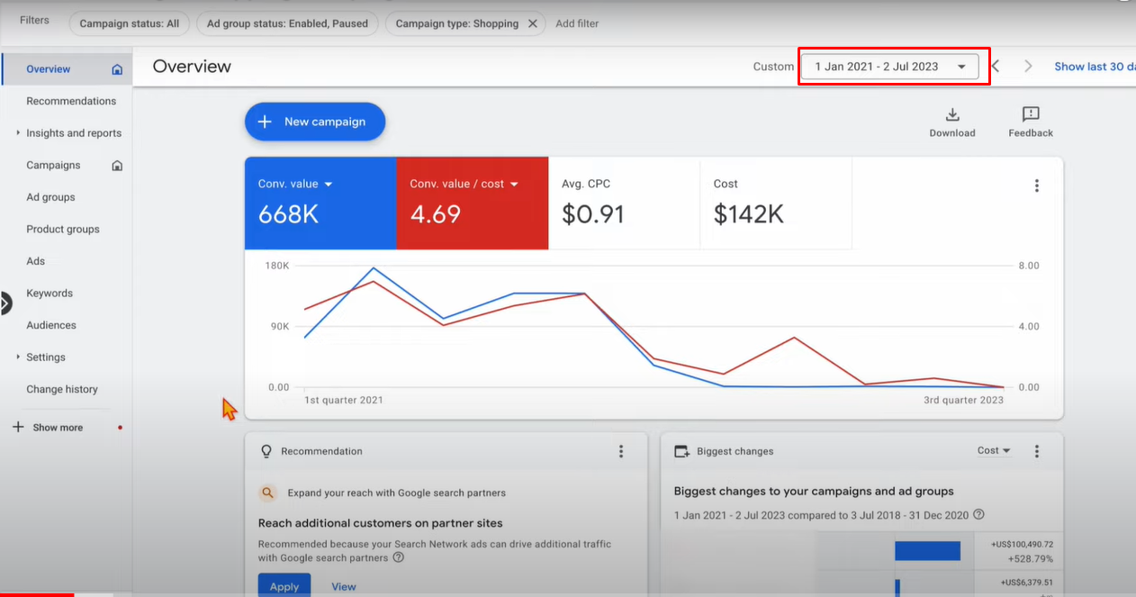The image size is (1136, 597).
Task: Expand Insights and reports in sidebar
Action: (18, 133)
